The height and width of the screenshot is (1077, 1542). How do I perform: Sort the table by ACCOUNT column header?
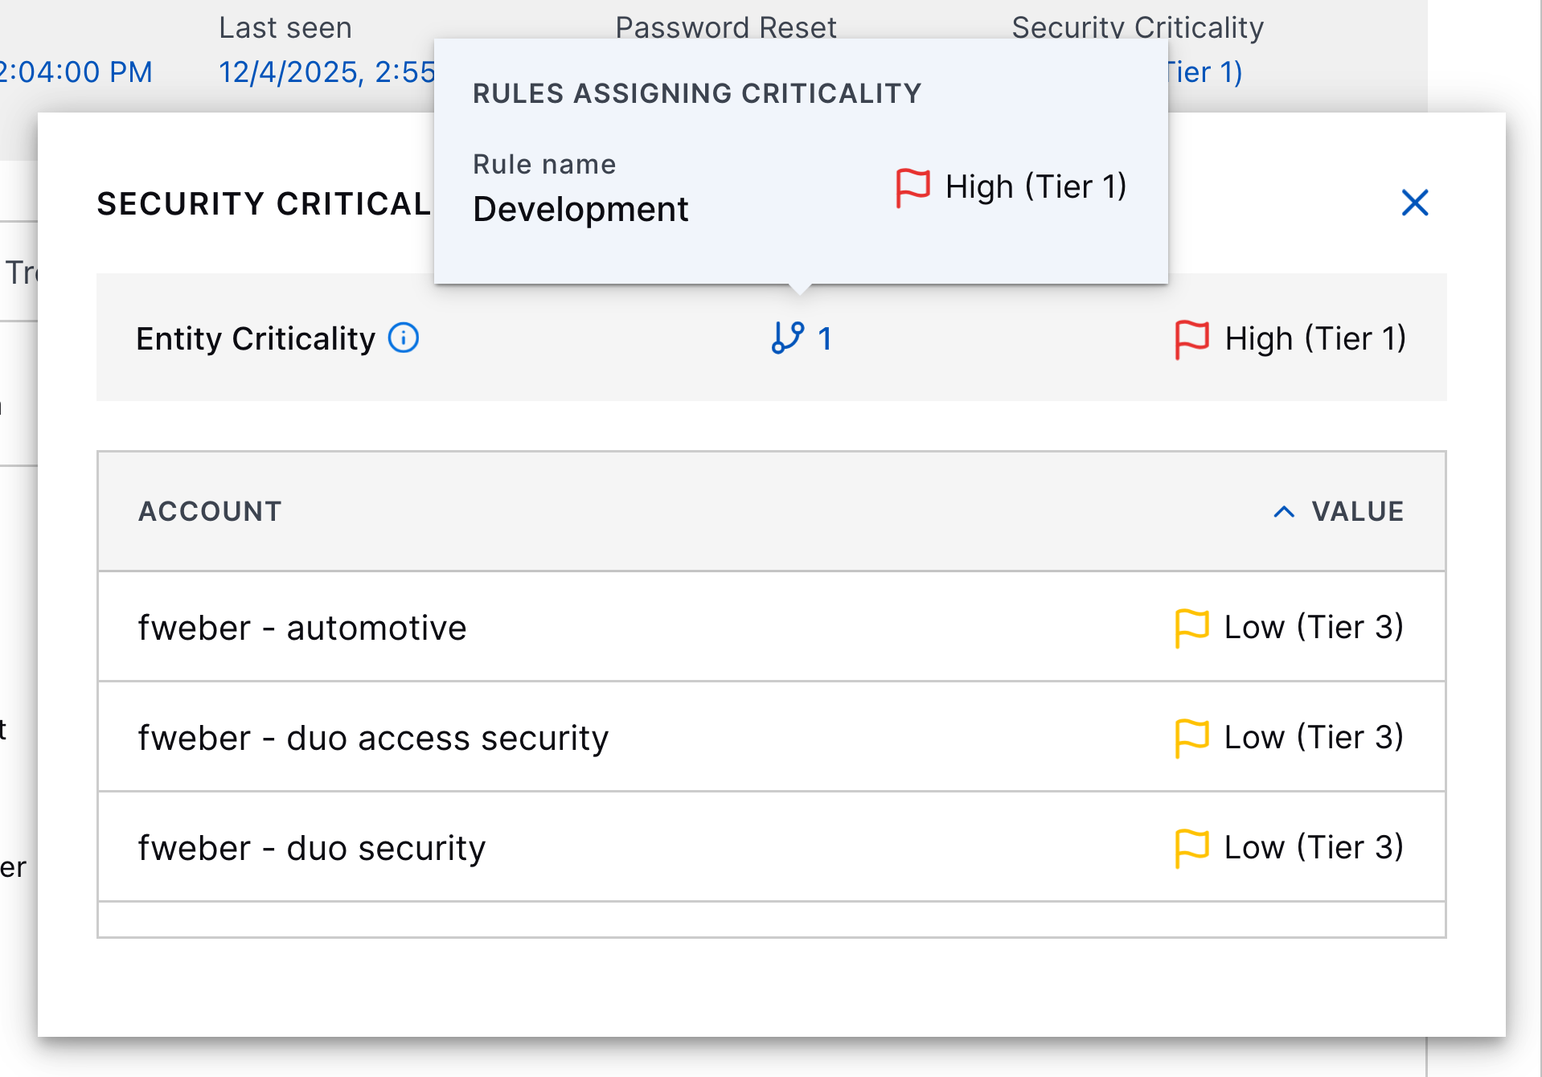[210, 511]
